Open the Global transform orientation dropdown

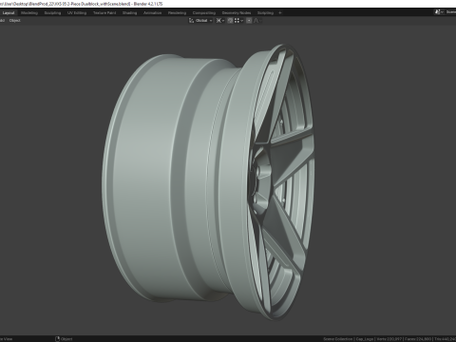pos(200,21)
